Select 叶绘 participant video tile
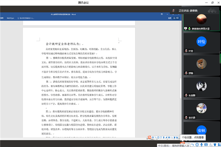The height and width of the screenshot is (147, 221). (201, 42)
